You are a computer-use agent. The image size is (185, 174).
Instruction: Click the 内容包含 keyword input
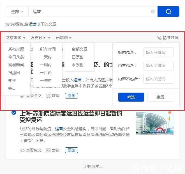pos(158,66)
